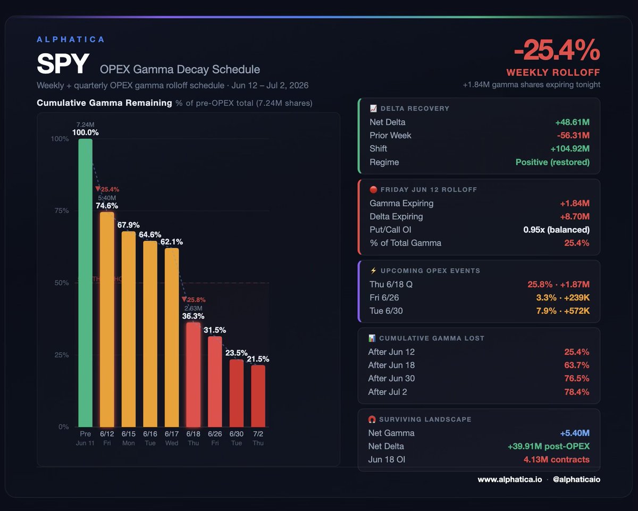638x511 pixels.
Task: Click the After Jun 18 63.7% value
Action: 577,365
